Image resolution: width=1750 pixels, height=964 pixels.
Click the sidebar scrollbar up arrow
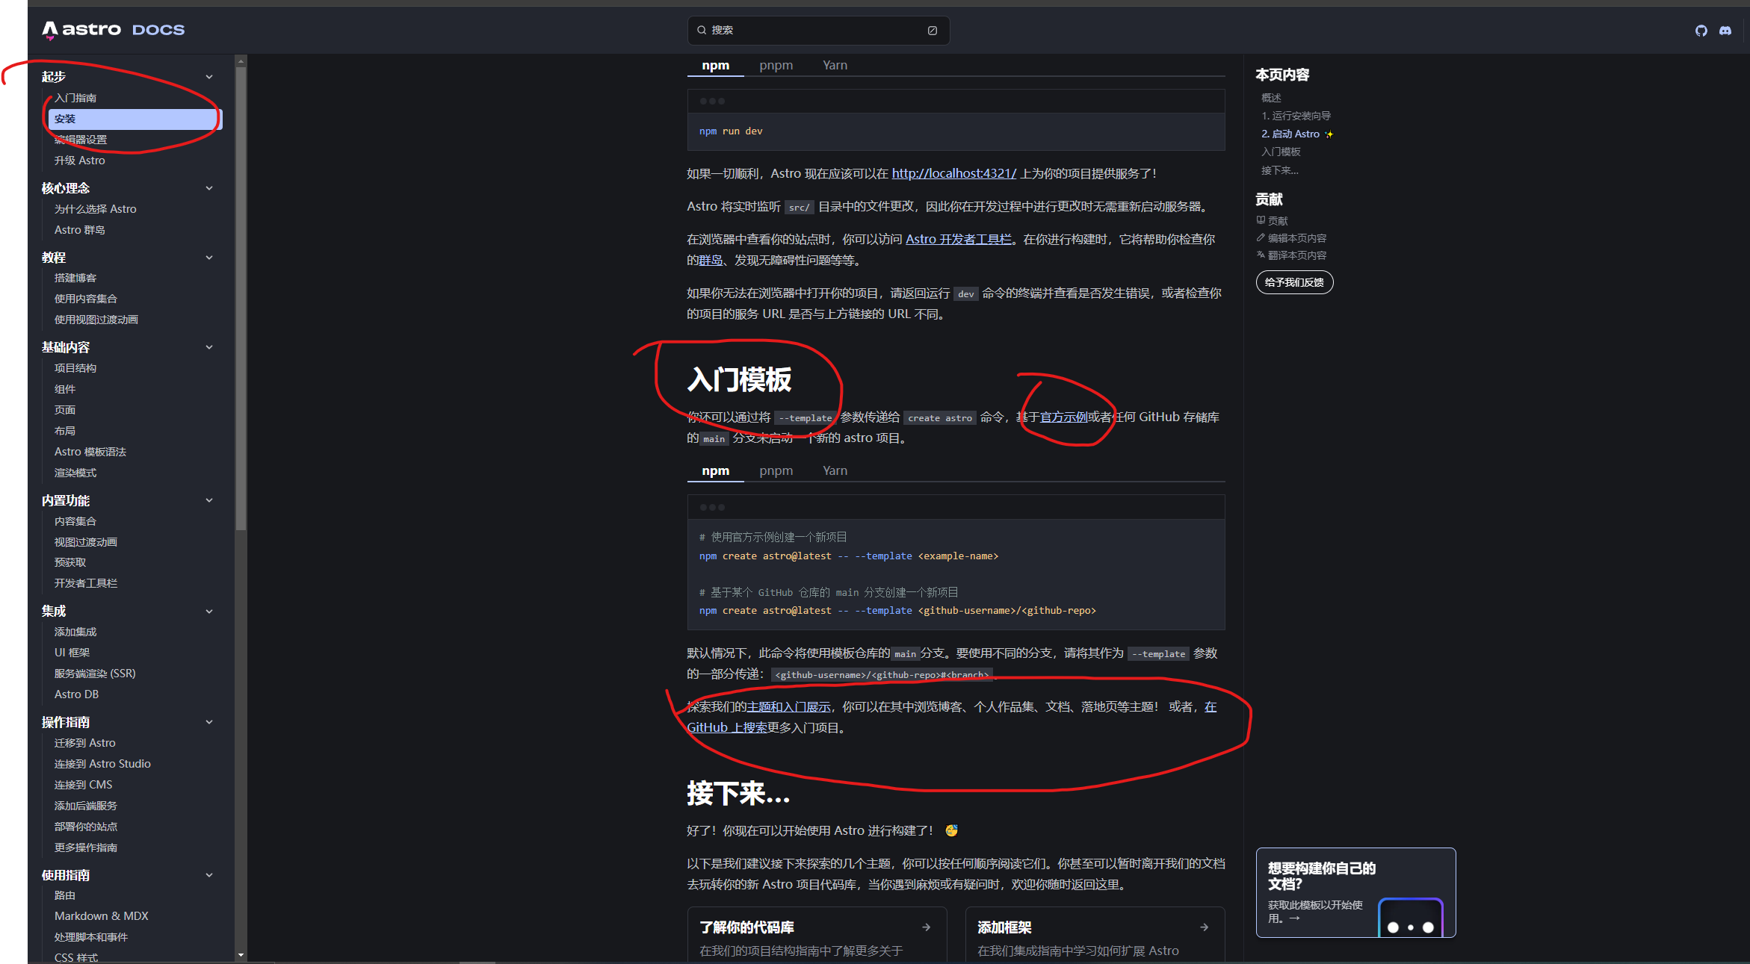tap(241, 61)
